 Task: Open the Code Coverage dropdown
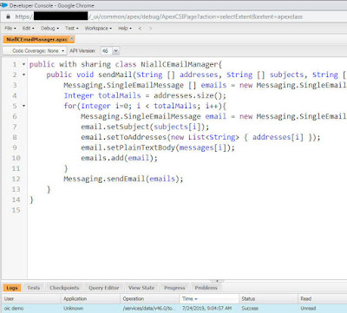point(35,51)
